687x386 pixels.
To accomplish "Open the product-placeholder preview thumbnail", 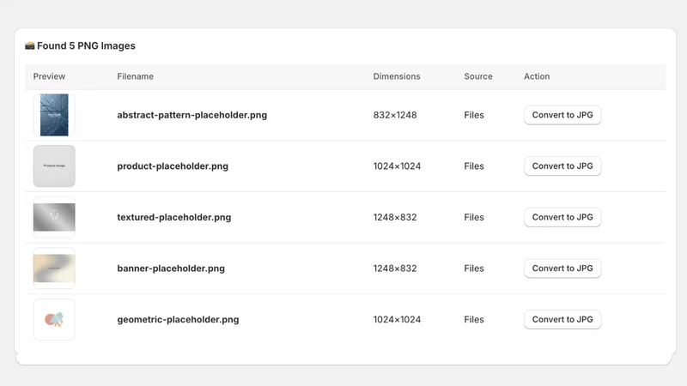I will 54,166.
